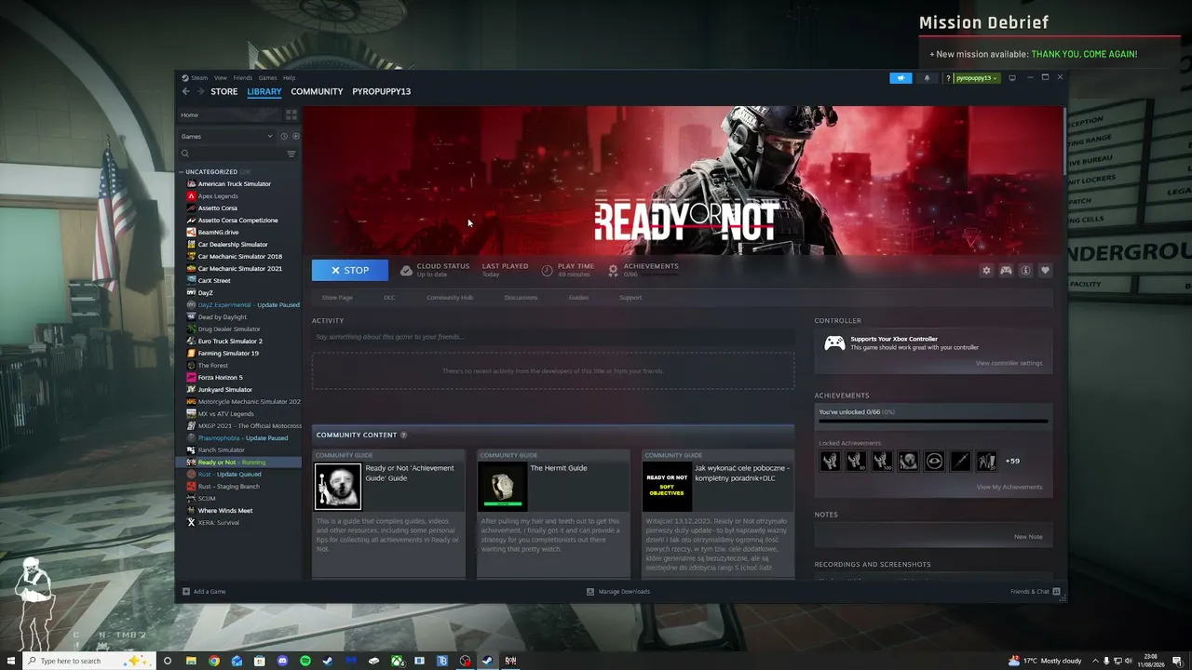Open the Achievement Guide thumbnail

coord(338,487)
